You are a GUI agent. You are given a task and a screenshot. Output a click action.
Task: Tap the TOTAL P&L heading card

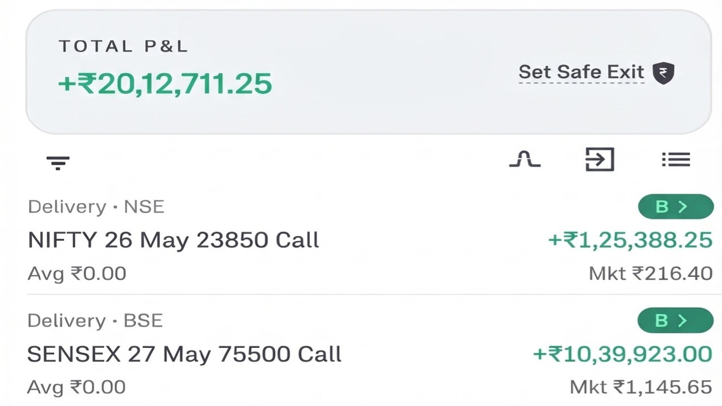pyautogui.click(x=368, y=72)
